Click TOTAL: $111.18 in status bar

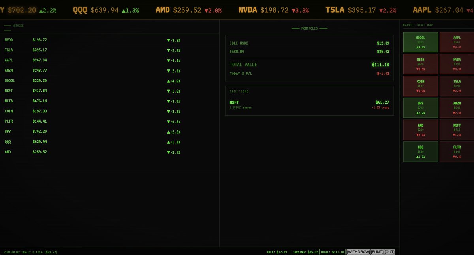click(332, 252)
